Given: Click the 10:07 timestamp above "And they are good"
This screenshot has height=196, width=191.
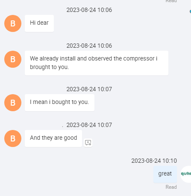Looking at the screenshot, I should (89, 125).
